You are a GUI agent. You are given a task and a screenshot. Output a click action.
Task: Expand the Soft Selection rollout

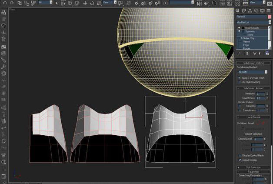pyautogui.click(x=253, y=167)
